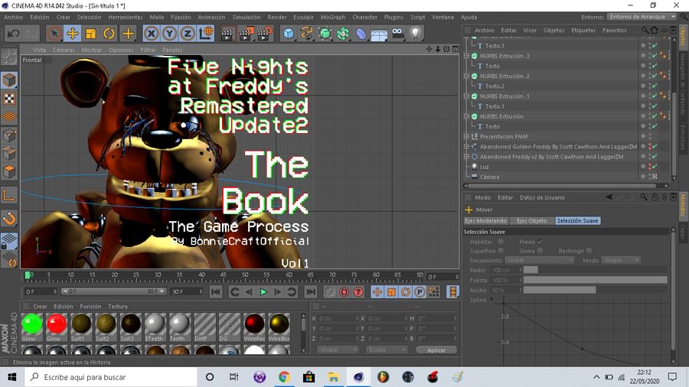
Task: Expand the Presentacion FNAF object
Action: (x=467, y=136)
